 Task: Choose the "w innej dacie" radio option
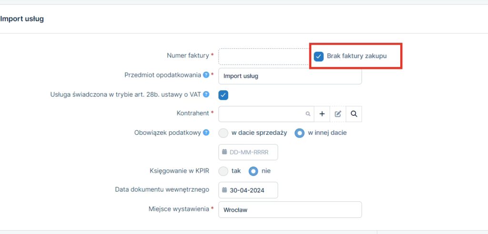click(300, 133)
